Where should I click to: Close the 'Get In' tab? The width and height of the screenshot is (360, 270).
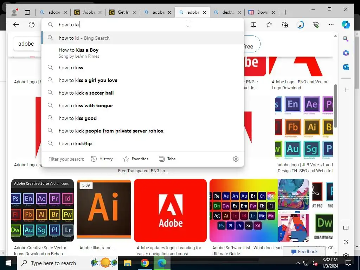[135, 12]
